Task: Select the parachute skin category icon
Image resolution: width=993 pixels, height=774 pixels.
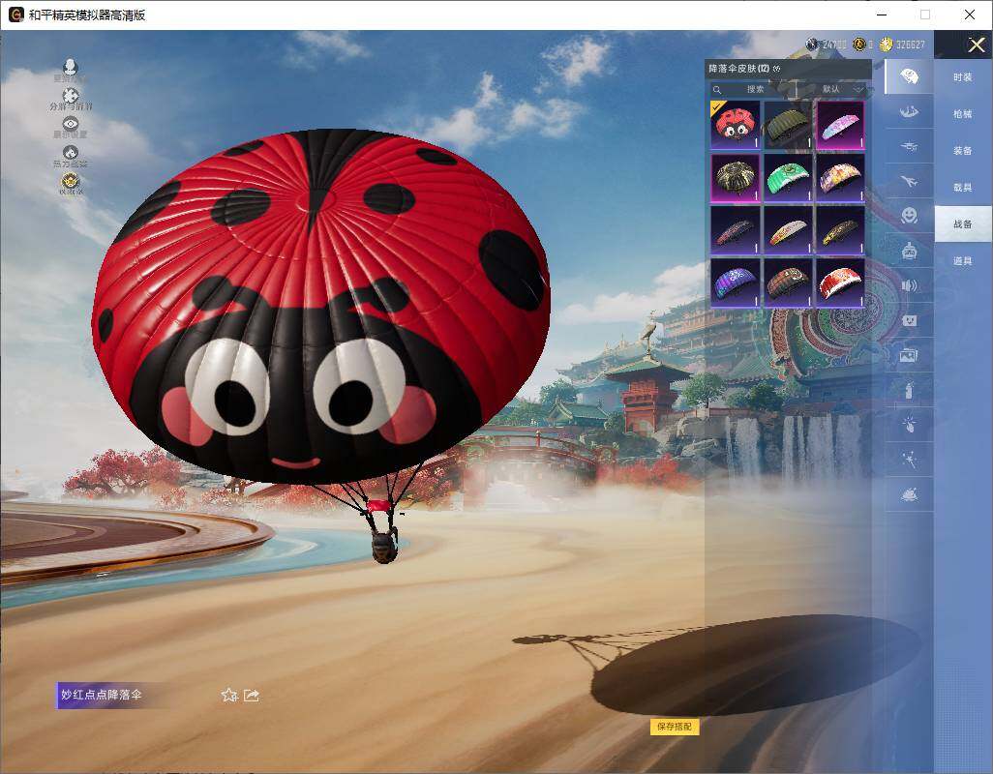Action: pyautogui.click(x=908, y=76)
